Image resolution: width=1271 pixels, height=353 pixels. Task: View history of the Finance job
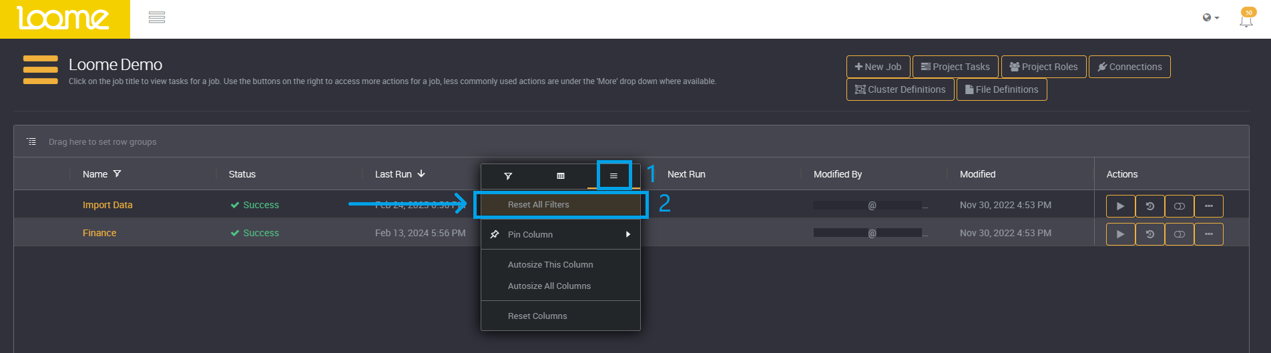point(1150,234)
